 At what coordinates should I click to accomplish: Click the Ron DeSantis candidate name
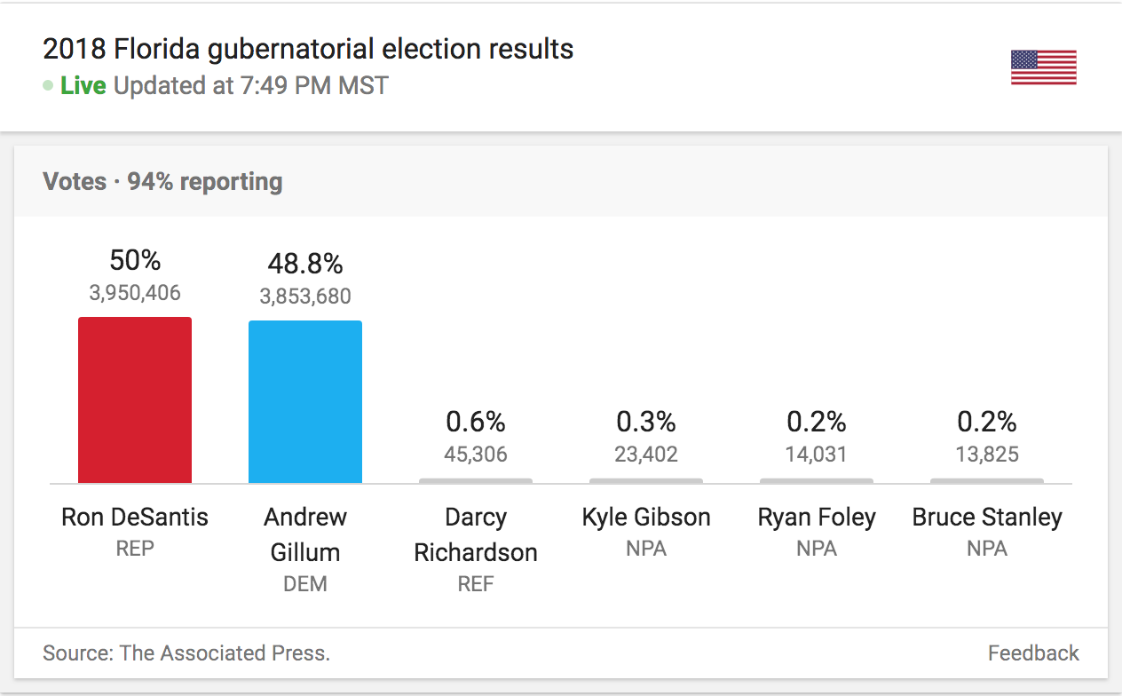coord(135,518)
